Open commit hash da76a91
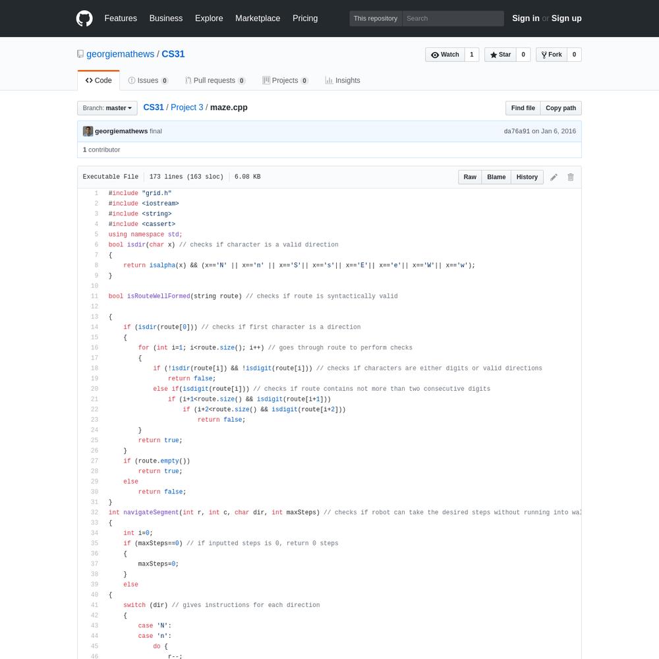 coord(517,131)
